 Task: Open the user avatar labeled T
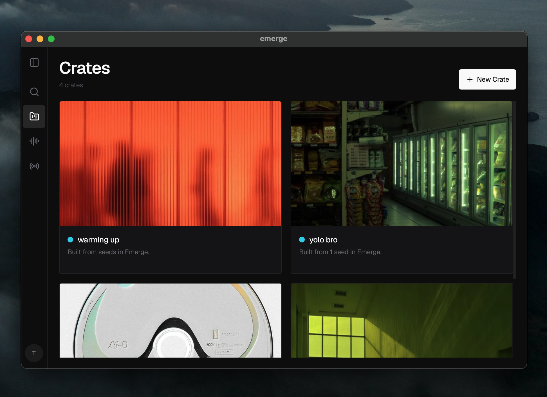tap(34, 353)
